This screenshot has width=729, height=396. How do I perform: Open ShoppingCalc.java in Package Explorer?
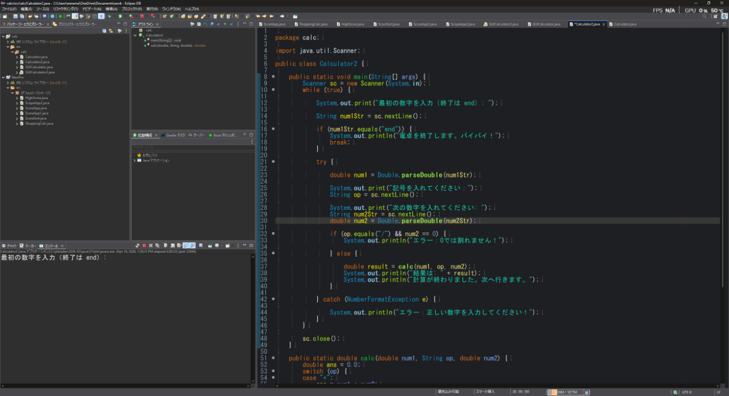tap(39, 123)
